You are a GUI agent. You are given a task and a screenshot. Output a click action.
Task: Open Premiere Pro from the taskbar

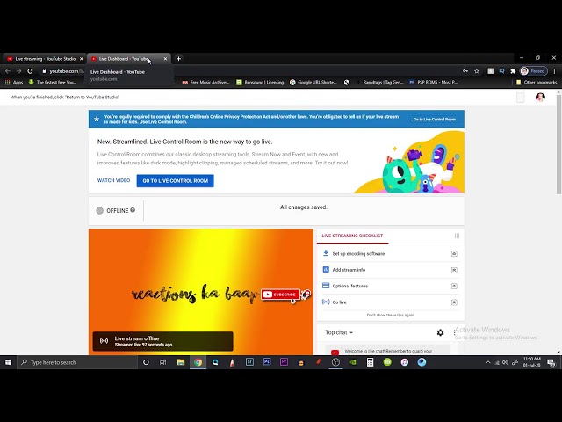click(284, 362)
